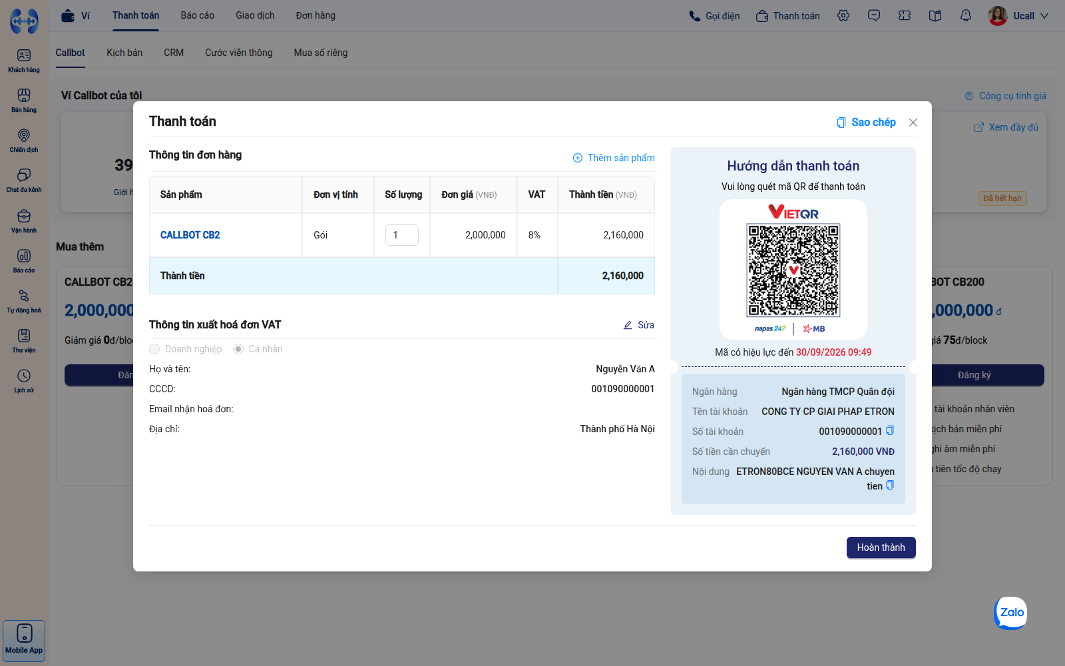Viewport: 1065px width, 666px height.
Task: Click the Đăng ký button under CB200 plan
Action: click(974, 375)
